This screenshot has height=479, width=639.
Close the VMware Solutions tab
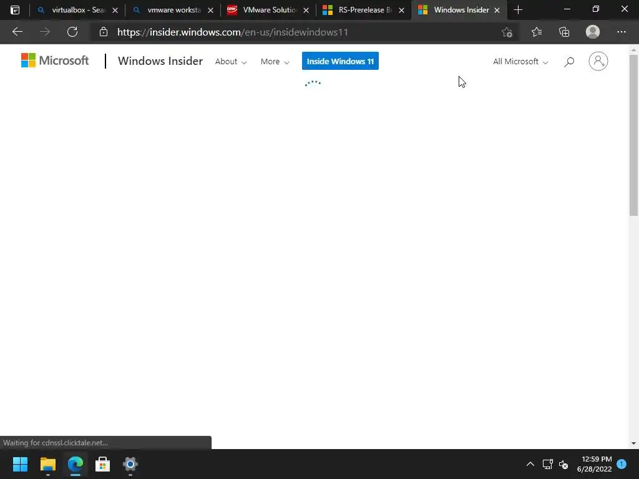pyautogui.click(x=306, y=10)
